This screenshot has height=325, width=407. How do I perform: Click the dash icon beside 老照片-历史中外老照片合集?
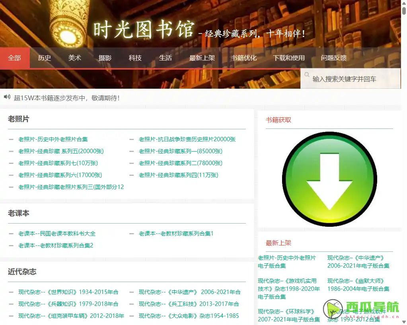(11, 139)
